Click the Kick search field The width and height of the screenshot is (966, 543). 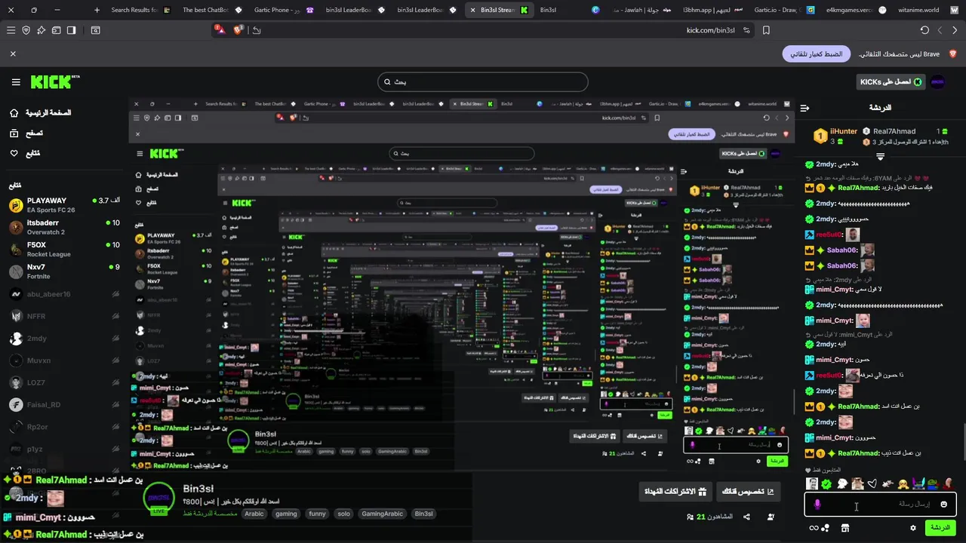(482, 81)
